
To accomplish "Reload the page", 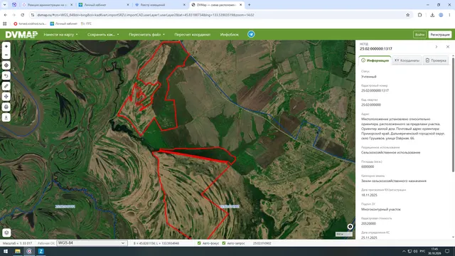I will tap(22, 15).
